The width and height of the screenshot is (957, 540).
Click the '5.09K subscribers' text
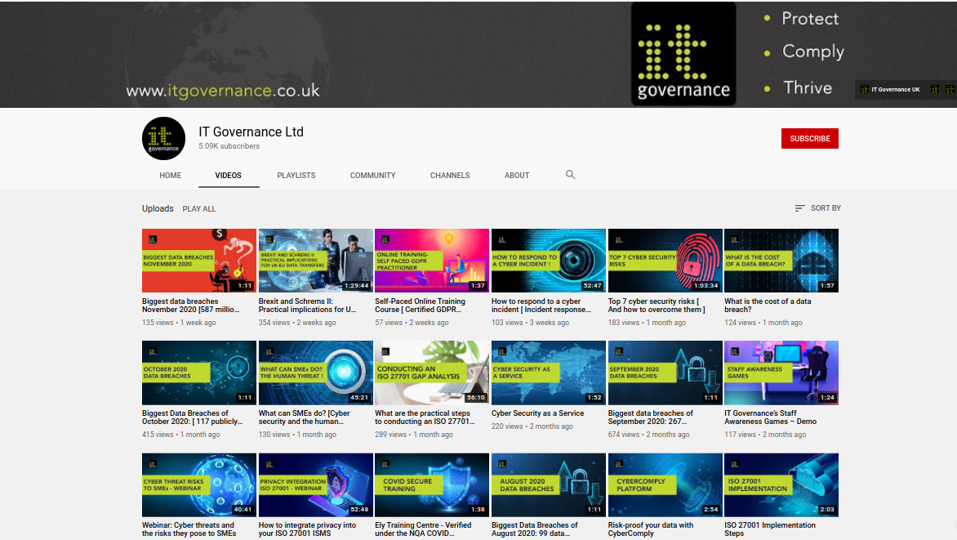229,146
